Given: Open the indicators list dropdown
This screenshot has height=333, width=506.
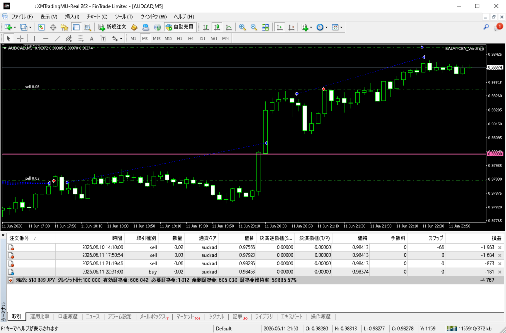Looking at the screenshot, I should pyautogui.click(x=311, y=28).
